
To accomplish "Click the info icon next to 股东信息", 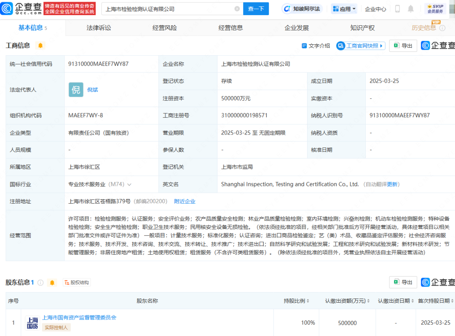I will [40, 282].
